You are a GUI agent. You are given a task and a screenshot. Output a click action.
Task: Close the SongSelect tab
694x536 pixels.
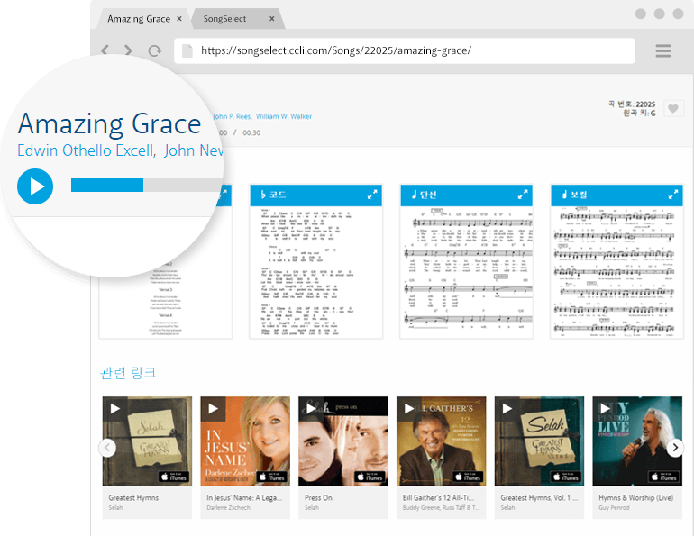pos(272,19)
